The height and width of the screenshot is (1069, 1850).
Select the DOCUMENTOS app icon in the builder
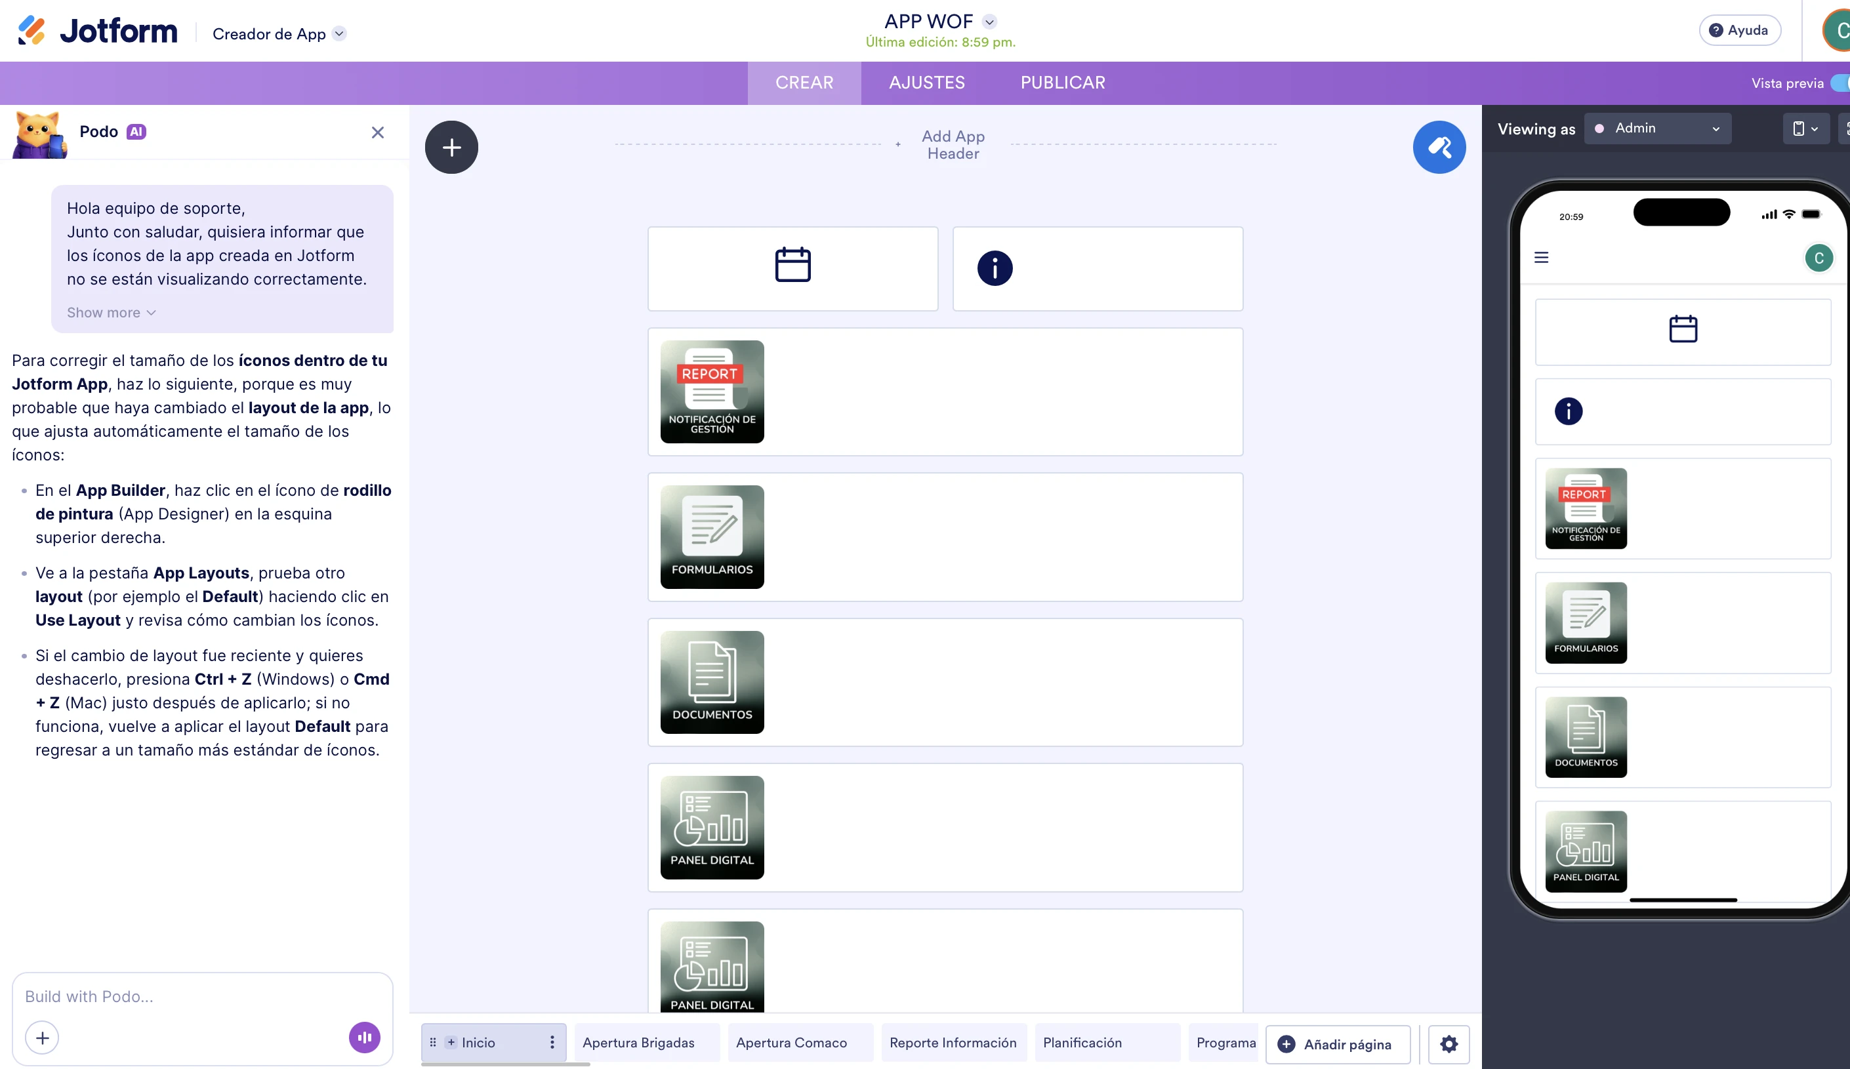click(711, 681)
